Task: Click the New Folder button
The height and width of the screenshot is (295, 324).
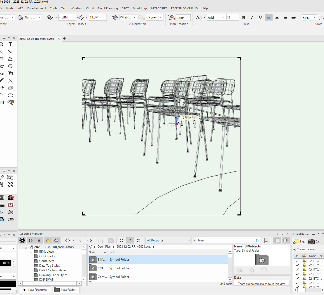Action: [x=66, y=290]
